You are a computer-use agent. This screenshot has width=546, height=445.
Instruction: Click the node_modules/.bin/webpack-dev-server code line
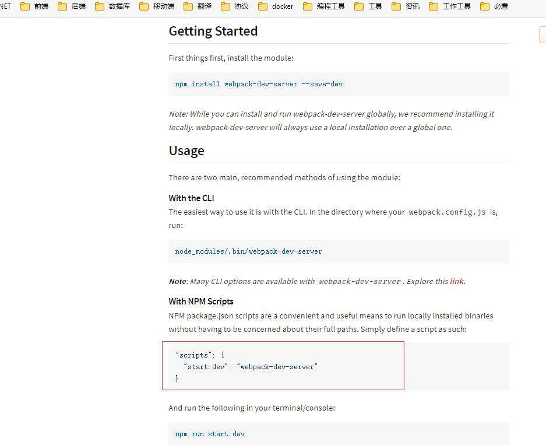(x=248, y=251)
